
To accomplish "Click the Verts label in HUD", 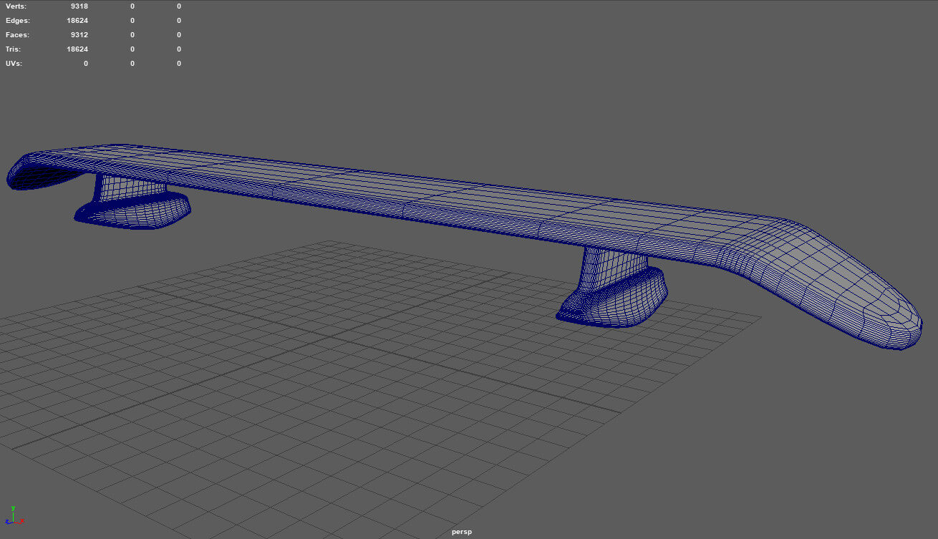I will (16, 6).
